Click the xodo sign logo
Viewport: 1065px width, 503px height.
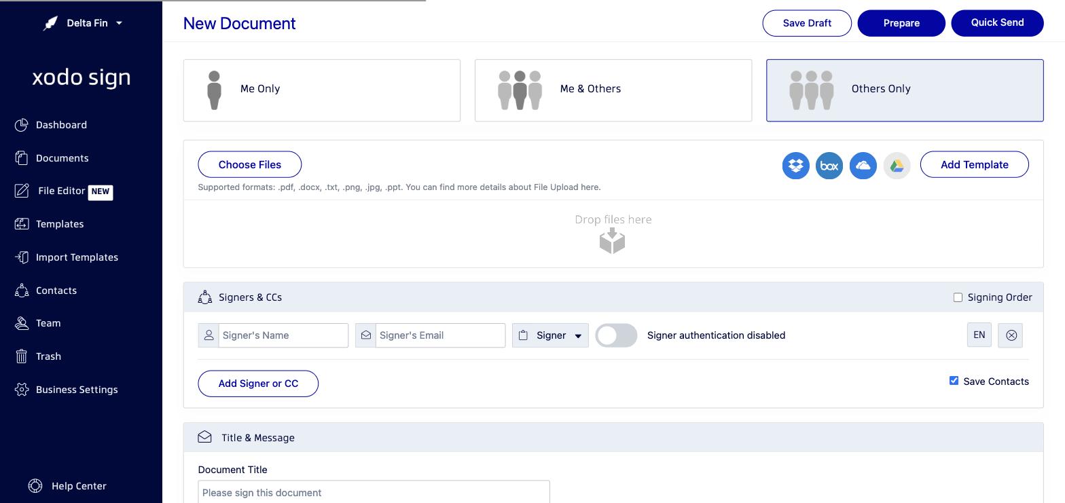(82, 77)
